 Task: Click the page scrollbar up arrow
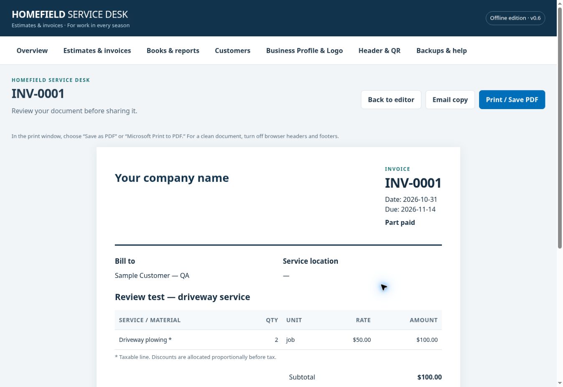[560, 3]
